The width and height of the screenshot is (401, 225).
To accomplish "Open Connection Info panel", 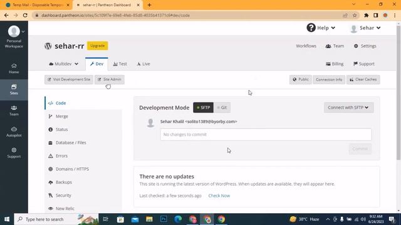I will 329,79.
